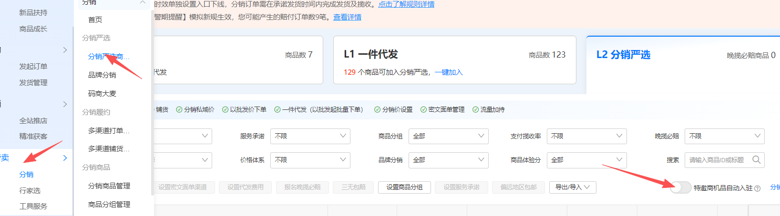This screenshot has height=216, width=780.
Task: Click the 点击了解规则详情 link
Action: point(406,4)
